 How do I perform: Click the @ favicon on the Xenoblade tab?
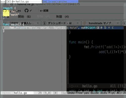[x=84, y=23]
